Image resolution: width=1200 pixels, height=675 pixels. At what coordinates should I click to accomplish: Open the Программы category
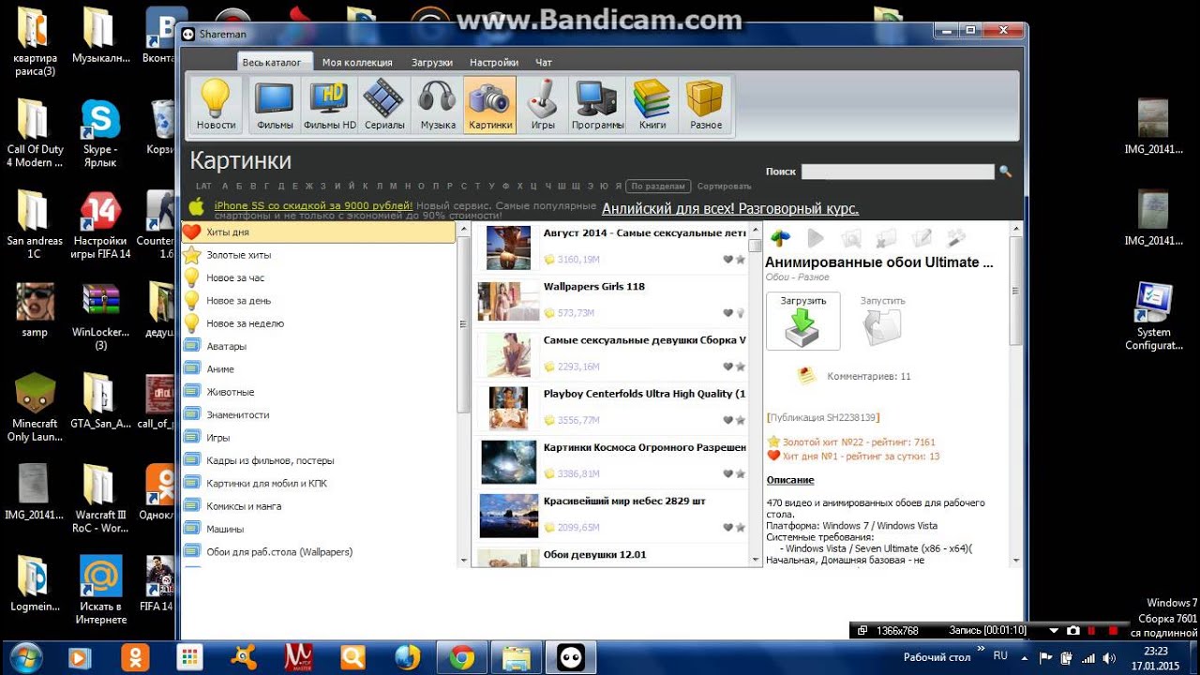click(597, 104)
